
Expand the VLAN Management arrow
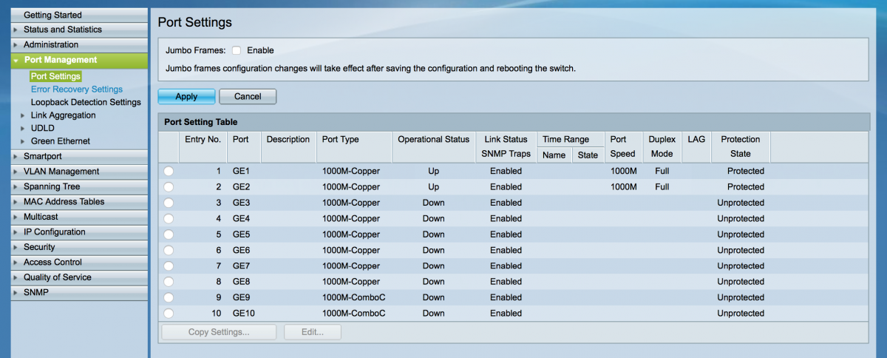pos(16,172)
